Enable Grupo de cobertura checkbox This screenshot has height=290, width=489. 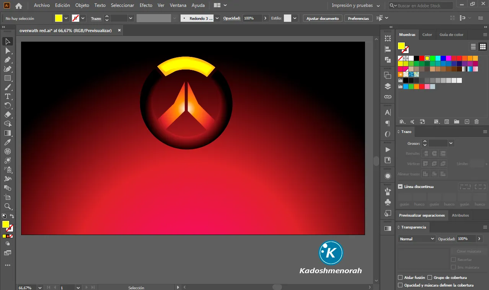(430, 277)
